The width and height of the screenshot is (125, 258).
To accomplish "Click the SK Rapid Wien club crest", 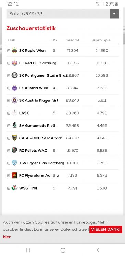I will 15,51.
